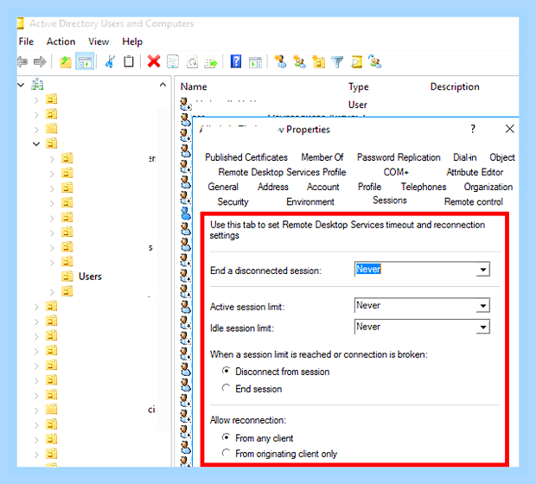The height and width of the screenshot is (484, 536).
Task: Open End a disconnected session dropdown
Action: point(482,270)
